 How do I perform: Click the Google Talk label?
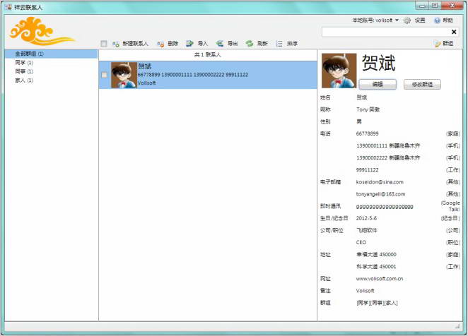(450, 206)
